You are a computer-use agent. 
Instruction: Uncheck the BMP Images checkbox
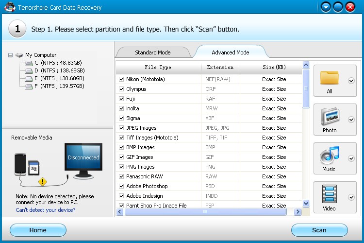[121, 147]
